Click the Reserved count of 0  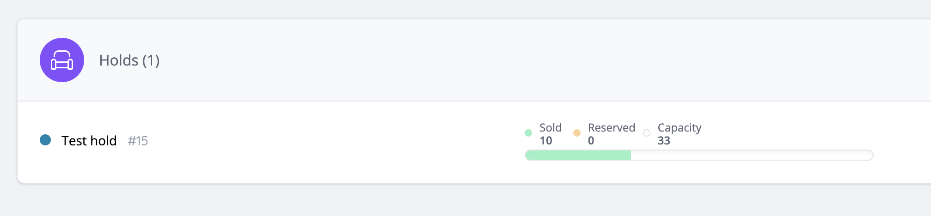[x=591, y=141]
